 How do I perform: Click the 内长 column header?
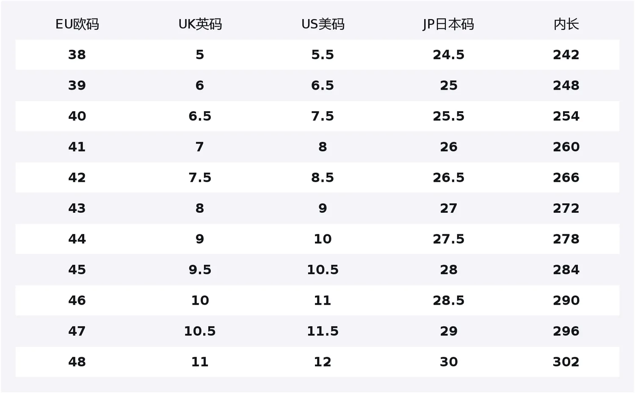pyautogui.click(x=566, y=24)
